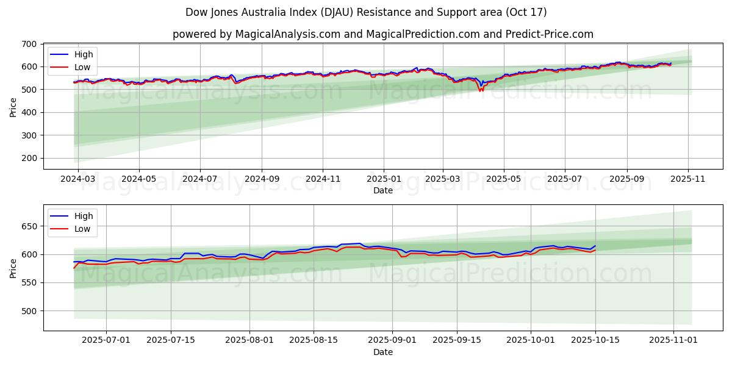
Task: Click the "700" price tick on top chart
Action: [x=28, y=44]
